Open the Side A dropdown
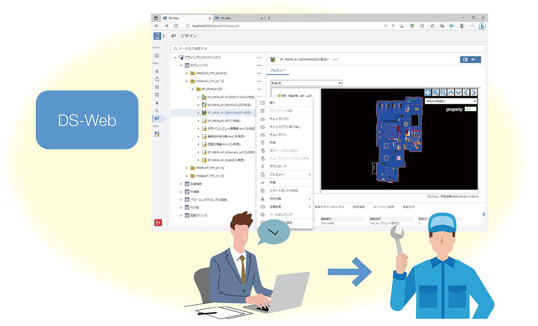 (306, 83)
